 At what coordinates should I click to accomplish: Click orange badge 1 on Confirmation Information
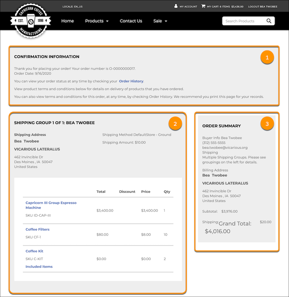pos(267,57)
